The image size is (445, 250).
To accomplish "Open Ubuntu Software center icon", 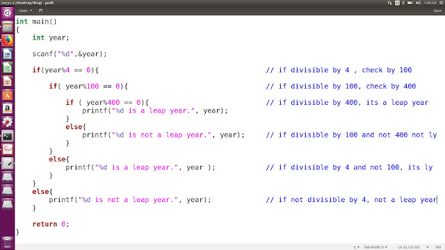I will point(8,95).
